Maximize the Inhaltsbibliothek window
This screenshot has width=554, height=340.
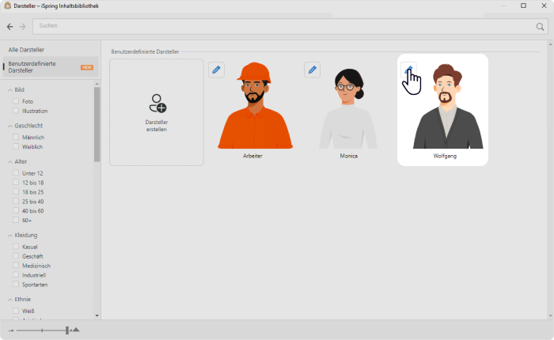[524, 6]
